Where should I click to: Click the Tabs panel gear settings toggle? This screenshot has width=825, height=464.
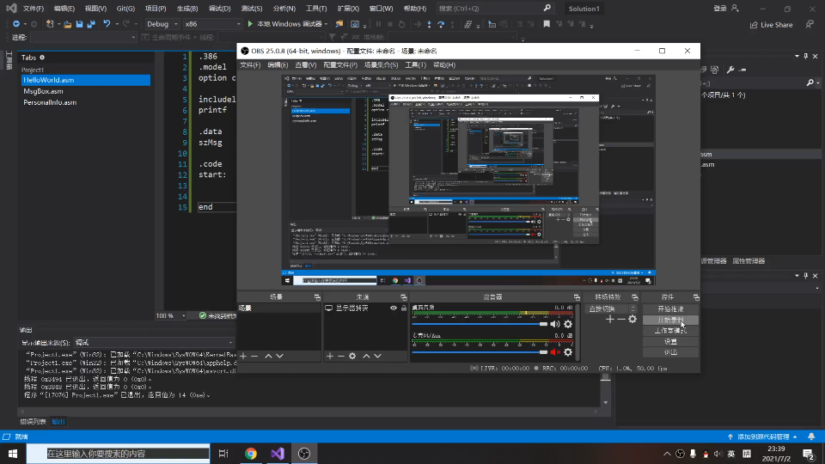[42, 58]
